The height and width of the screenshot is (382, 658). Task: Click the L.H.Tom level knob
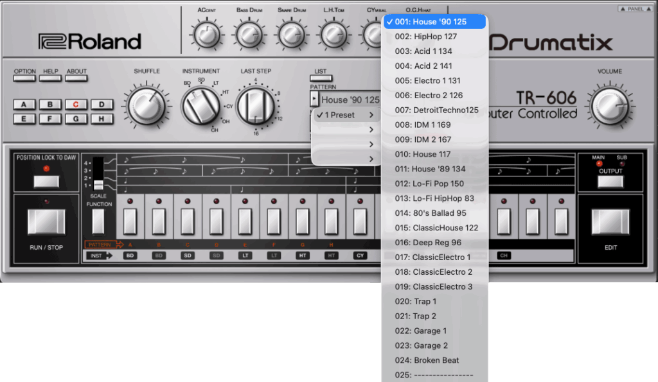333,35
